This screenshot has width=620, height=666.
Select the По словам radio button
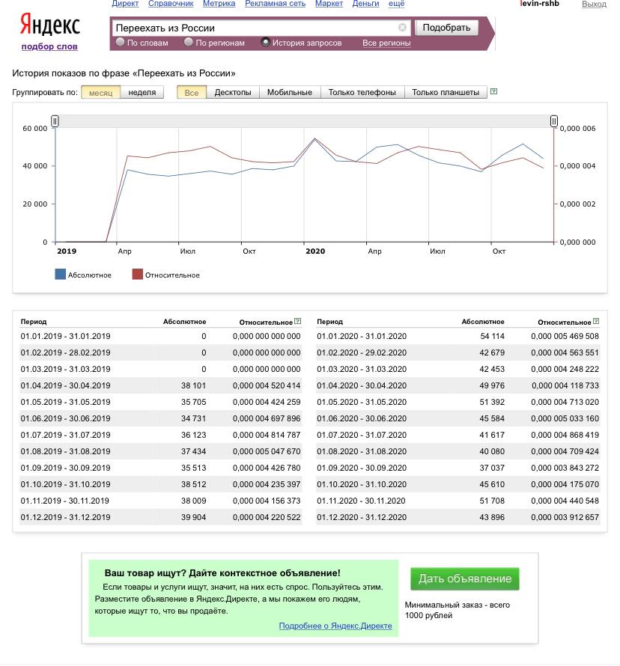pos(121,42)
